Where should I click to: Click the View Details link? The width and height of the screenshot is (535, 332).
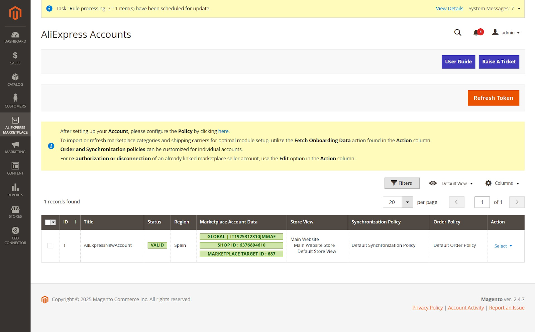(449, 8)
